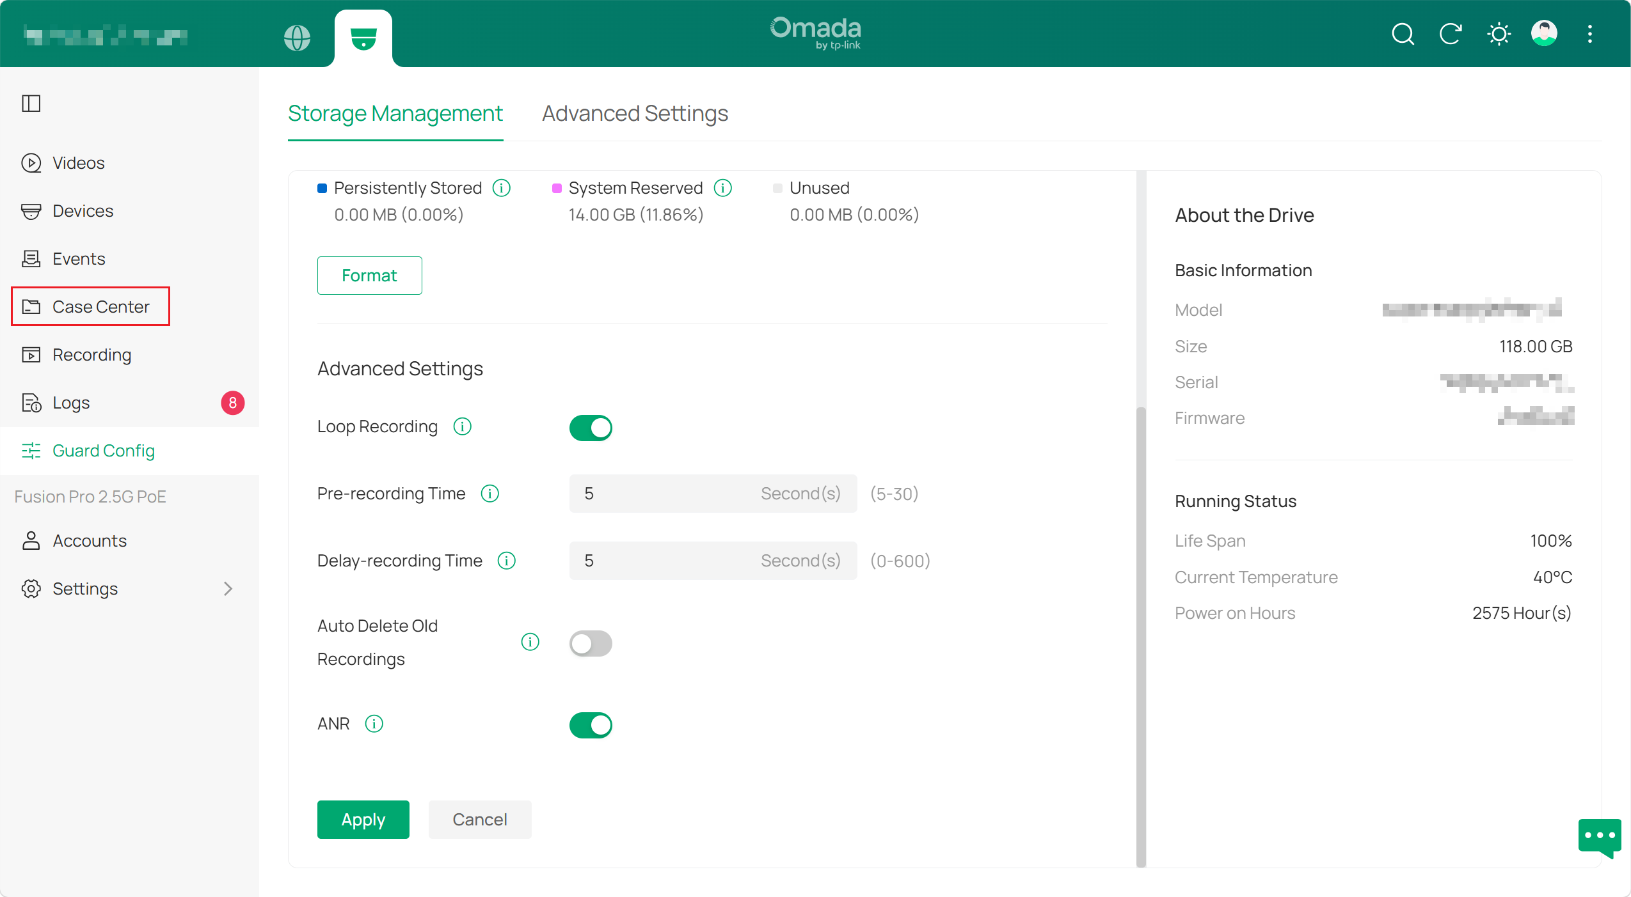The height and width of the screenshot is (897, 1631).
Task: Click Pre-recording Time input field
Action: click(713, 494)
